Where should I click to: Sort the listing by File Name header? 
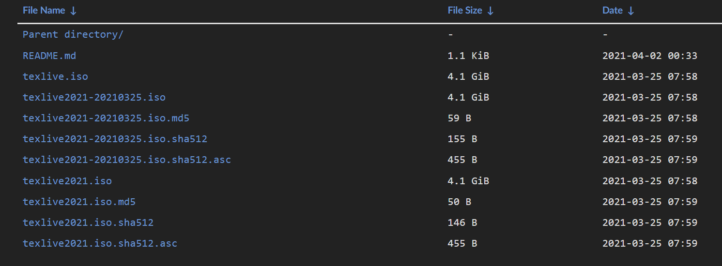click(x=44, y=11)
